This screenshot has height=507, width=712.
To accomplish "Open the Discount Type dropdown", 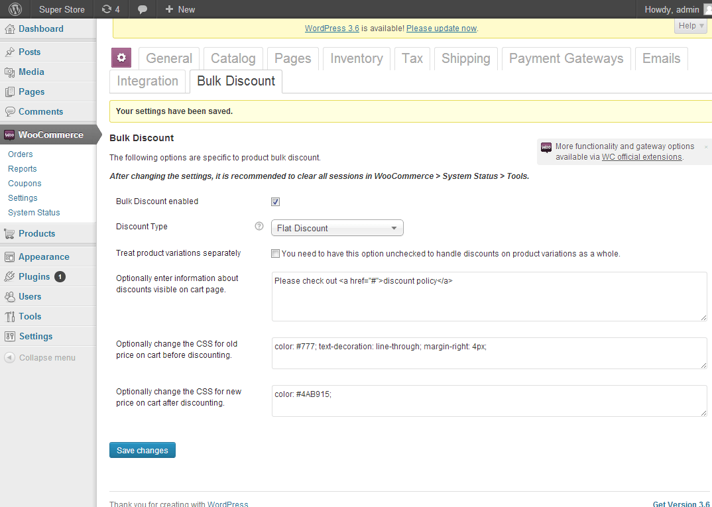I will coord(337,228).
